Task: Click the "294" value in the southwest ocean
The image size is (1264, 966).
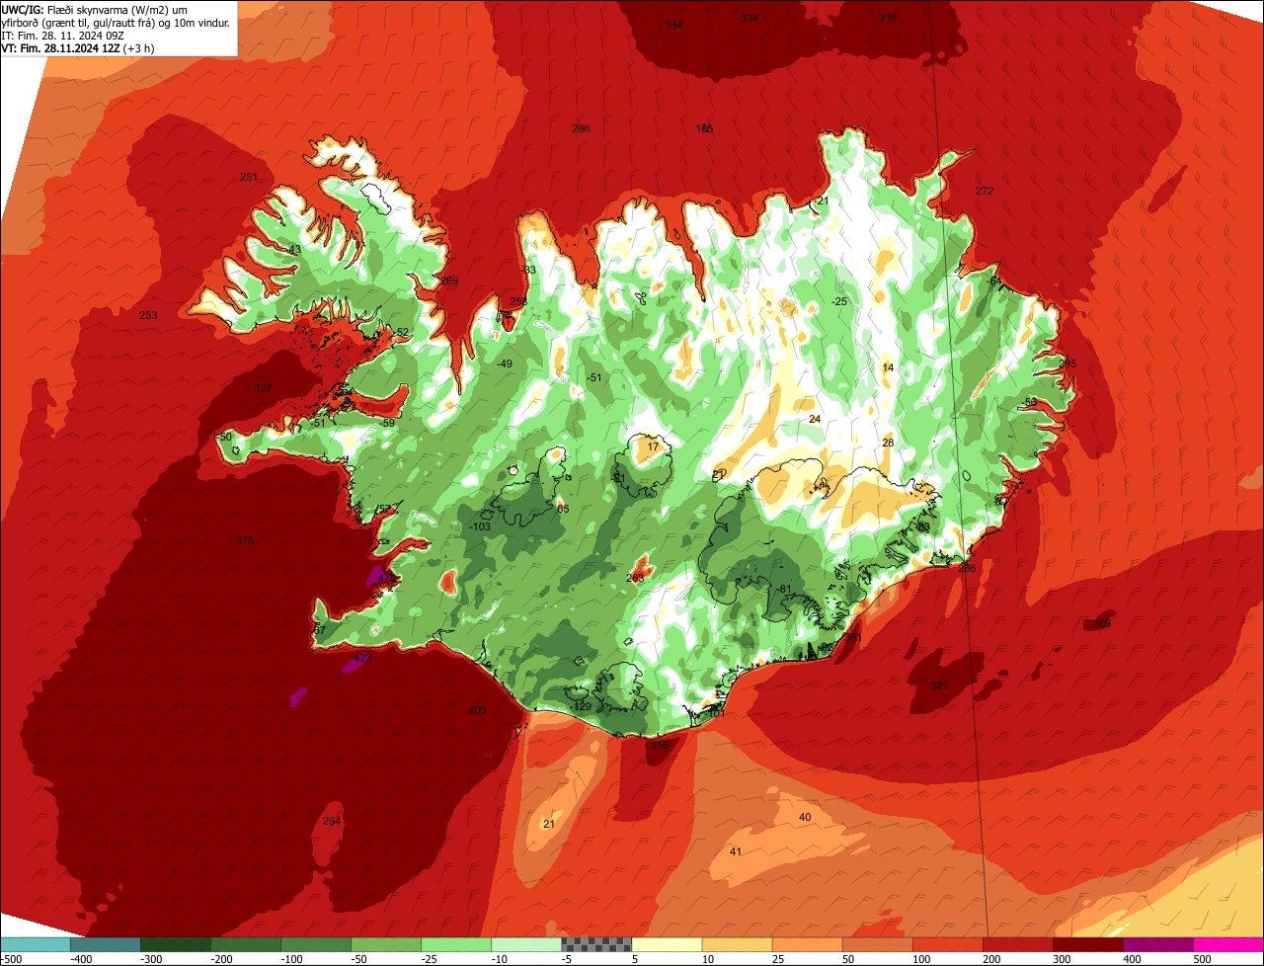Action: (x=332, y=821)
